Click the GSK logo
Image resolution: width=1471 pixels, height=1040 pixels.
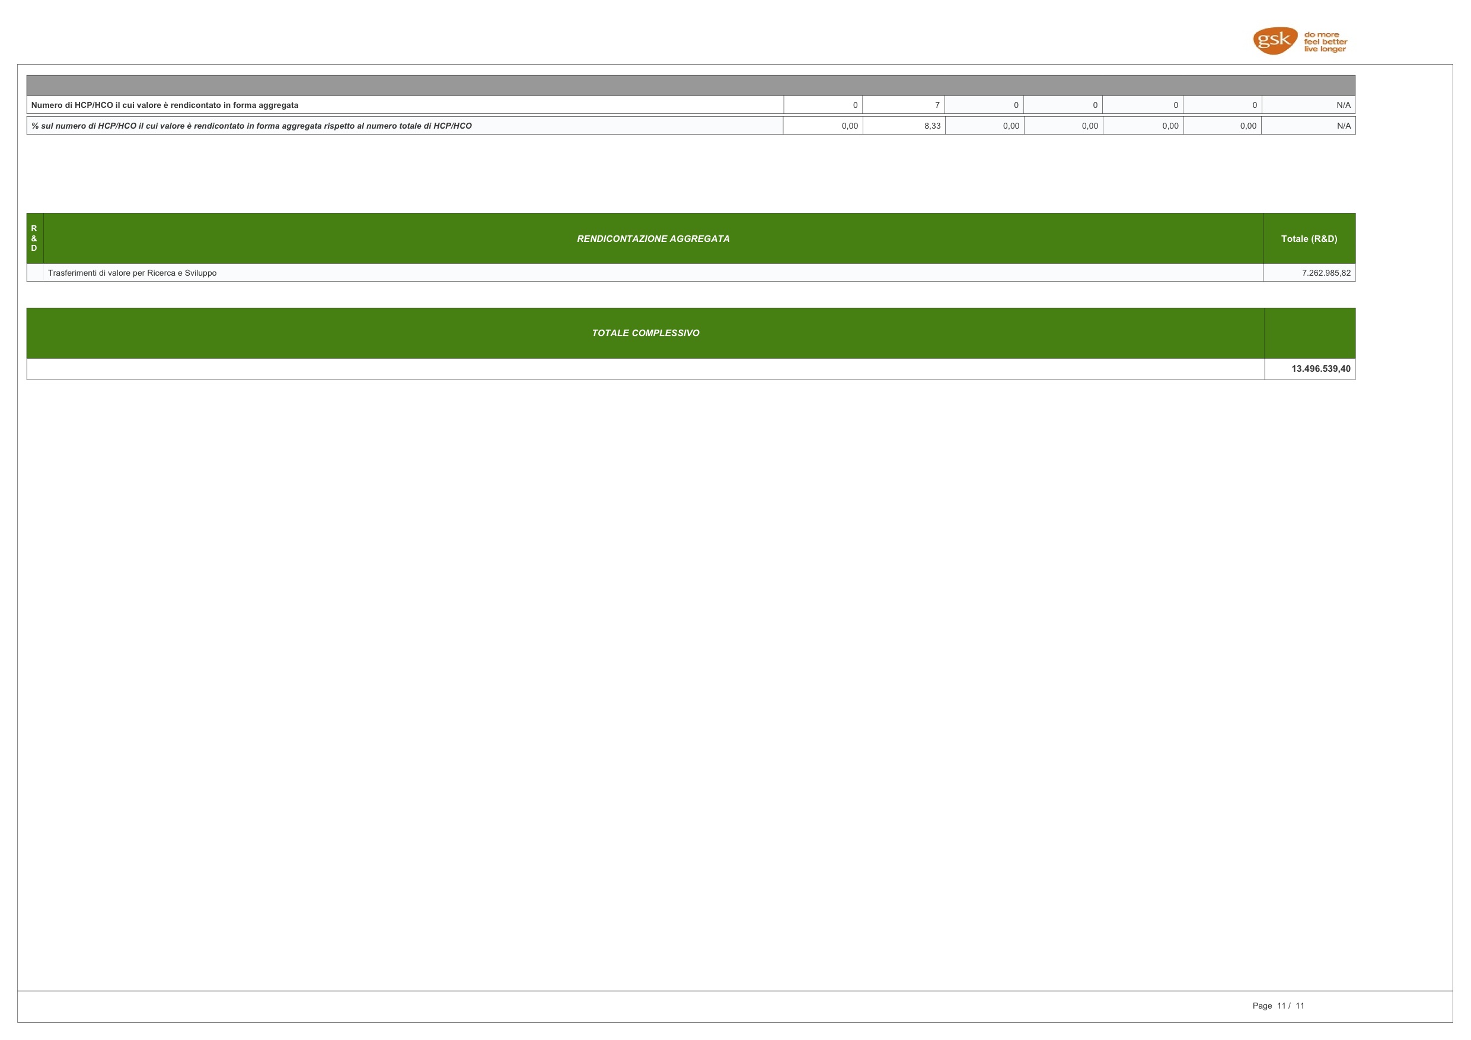(x=1274, y=41)
